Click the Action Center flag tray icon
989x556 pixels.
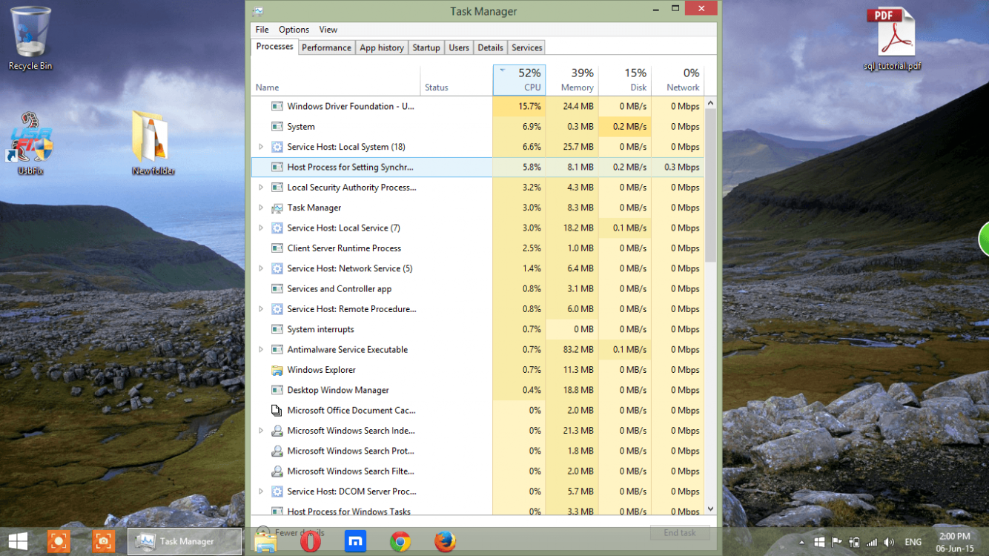pyautogui.click(x=837, y=542)
